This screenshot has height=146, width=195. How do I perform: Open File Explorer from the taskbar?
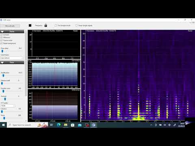(66, 125)
